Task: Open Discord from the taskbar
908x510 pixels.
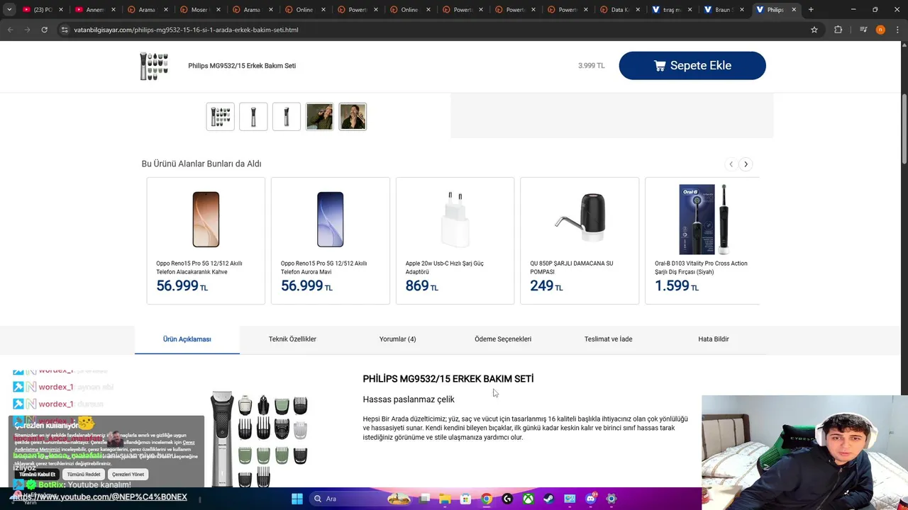Action: [590, 499]
